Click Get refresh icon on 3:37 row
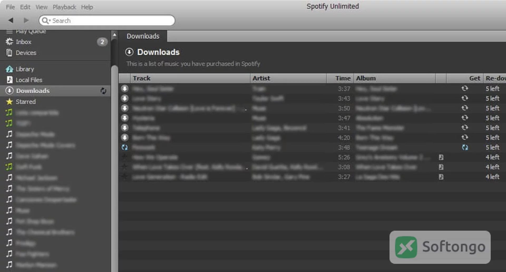The height and width of the screenshot is (272, 506). (465, 88)
